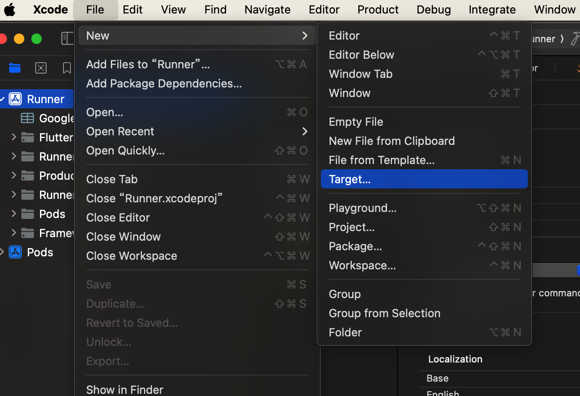Click the Pods project blueprint icon

click(15, 252)
